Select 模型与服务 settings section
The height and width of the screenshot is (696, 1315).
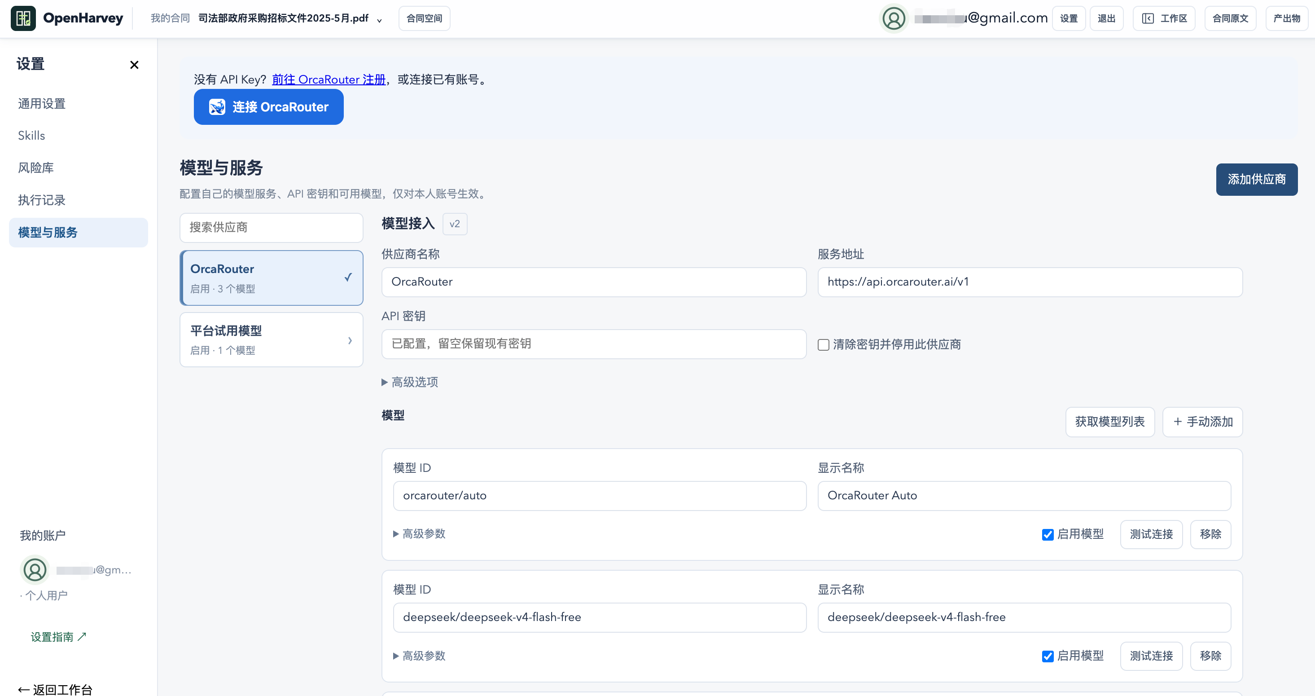[x=78, y=232]
